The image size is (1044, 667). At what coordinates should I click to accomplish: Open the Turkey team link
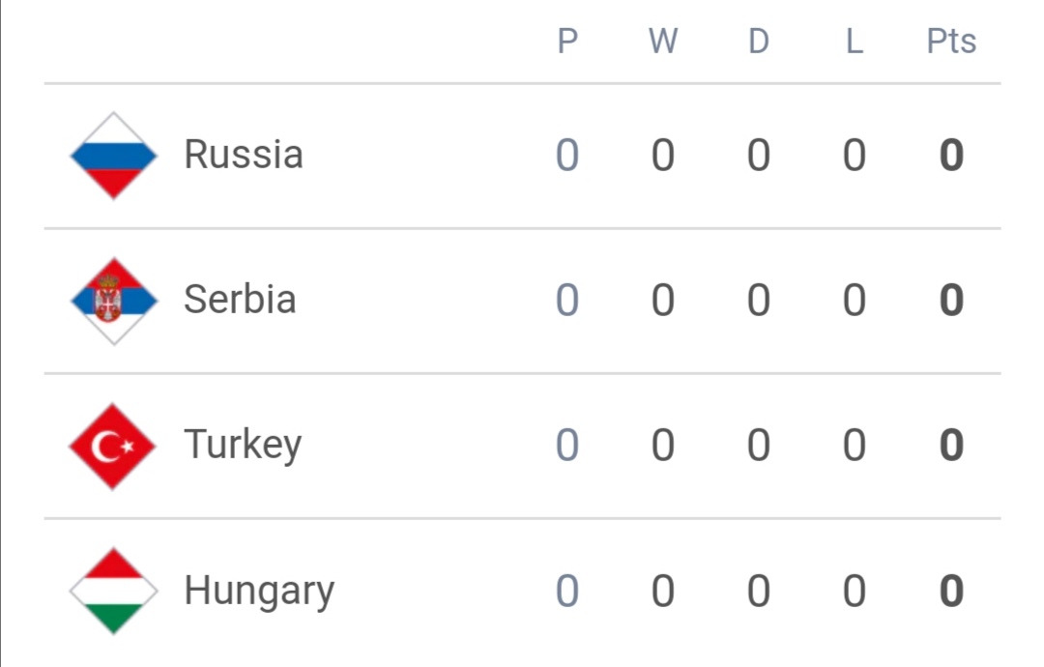pos(243,445)
